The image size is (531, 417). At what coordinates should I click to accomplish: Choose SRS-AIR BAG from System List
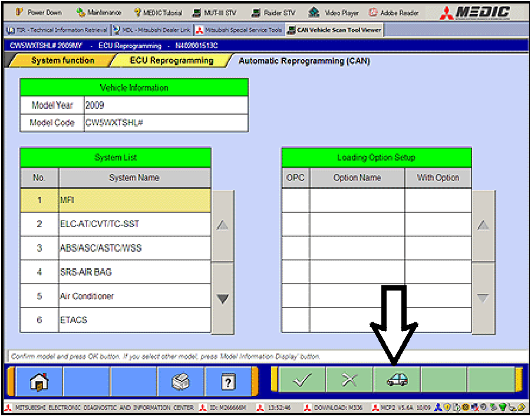click(134, 272)
